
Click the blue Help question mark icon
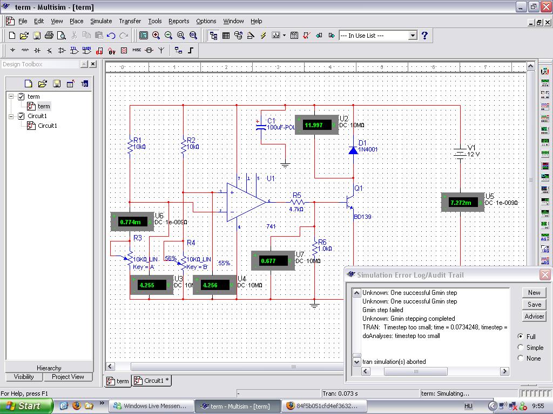pyautogui.click(x=424, y=36)
